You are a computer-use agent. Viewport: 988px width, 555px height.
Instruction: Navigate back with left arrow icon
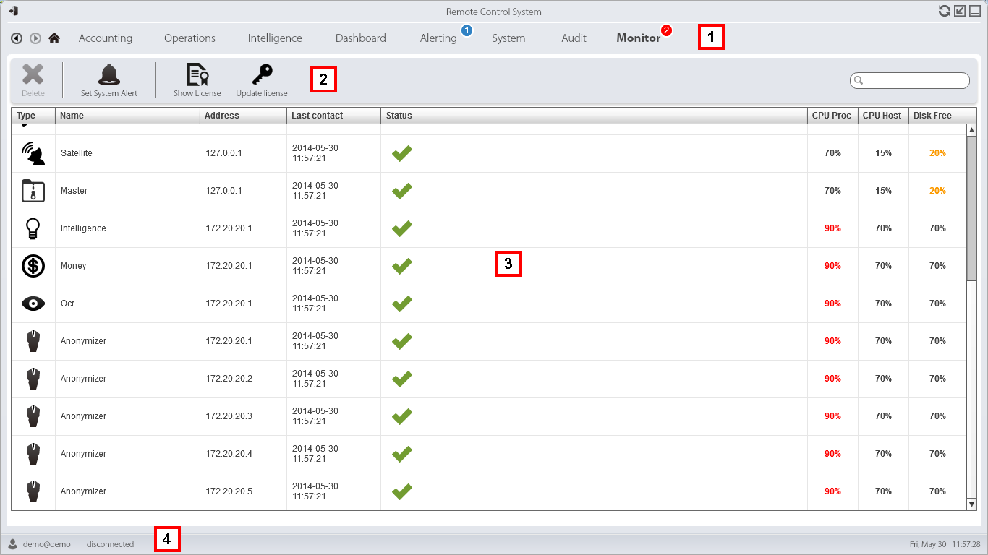[17, 38]
